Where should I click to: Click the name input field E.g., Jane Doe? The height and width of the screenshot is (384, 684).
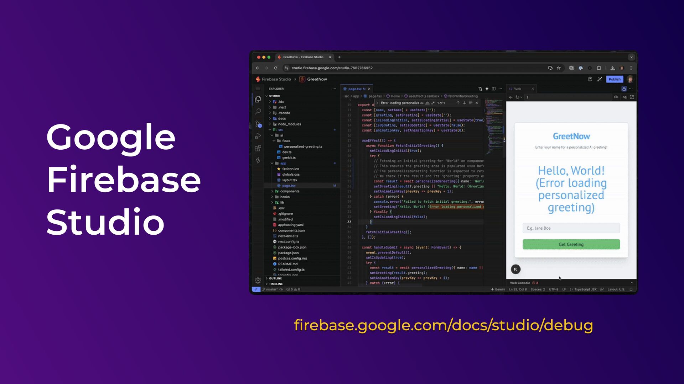[571, 228]
